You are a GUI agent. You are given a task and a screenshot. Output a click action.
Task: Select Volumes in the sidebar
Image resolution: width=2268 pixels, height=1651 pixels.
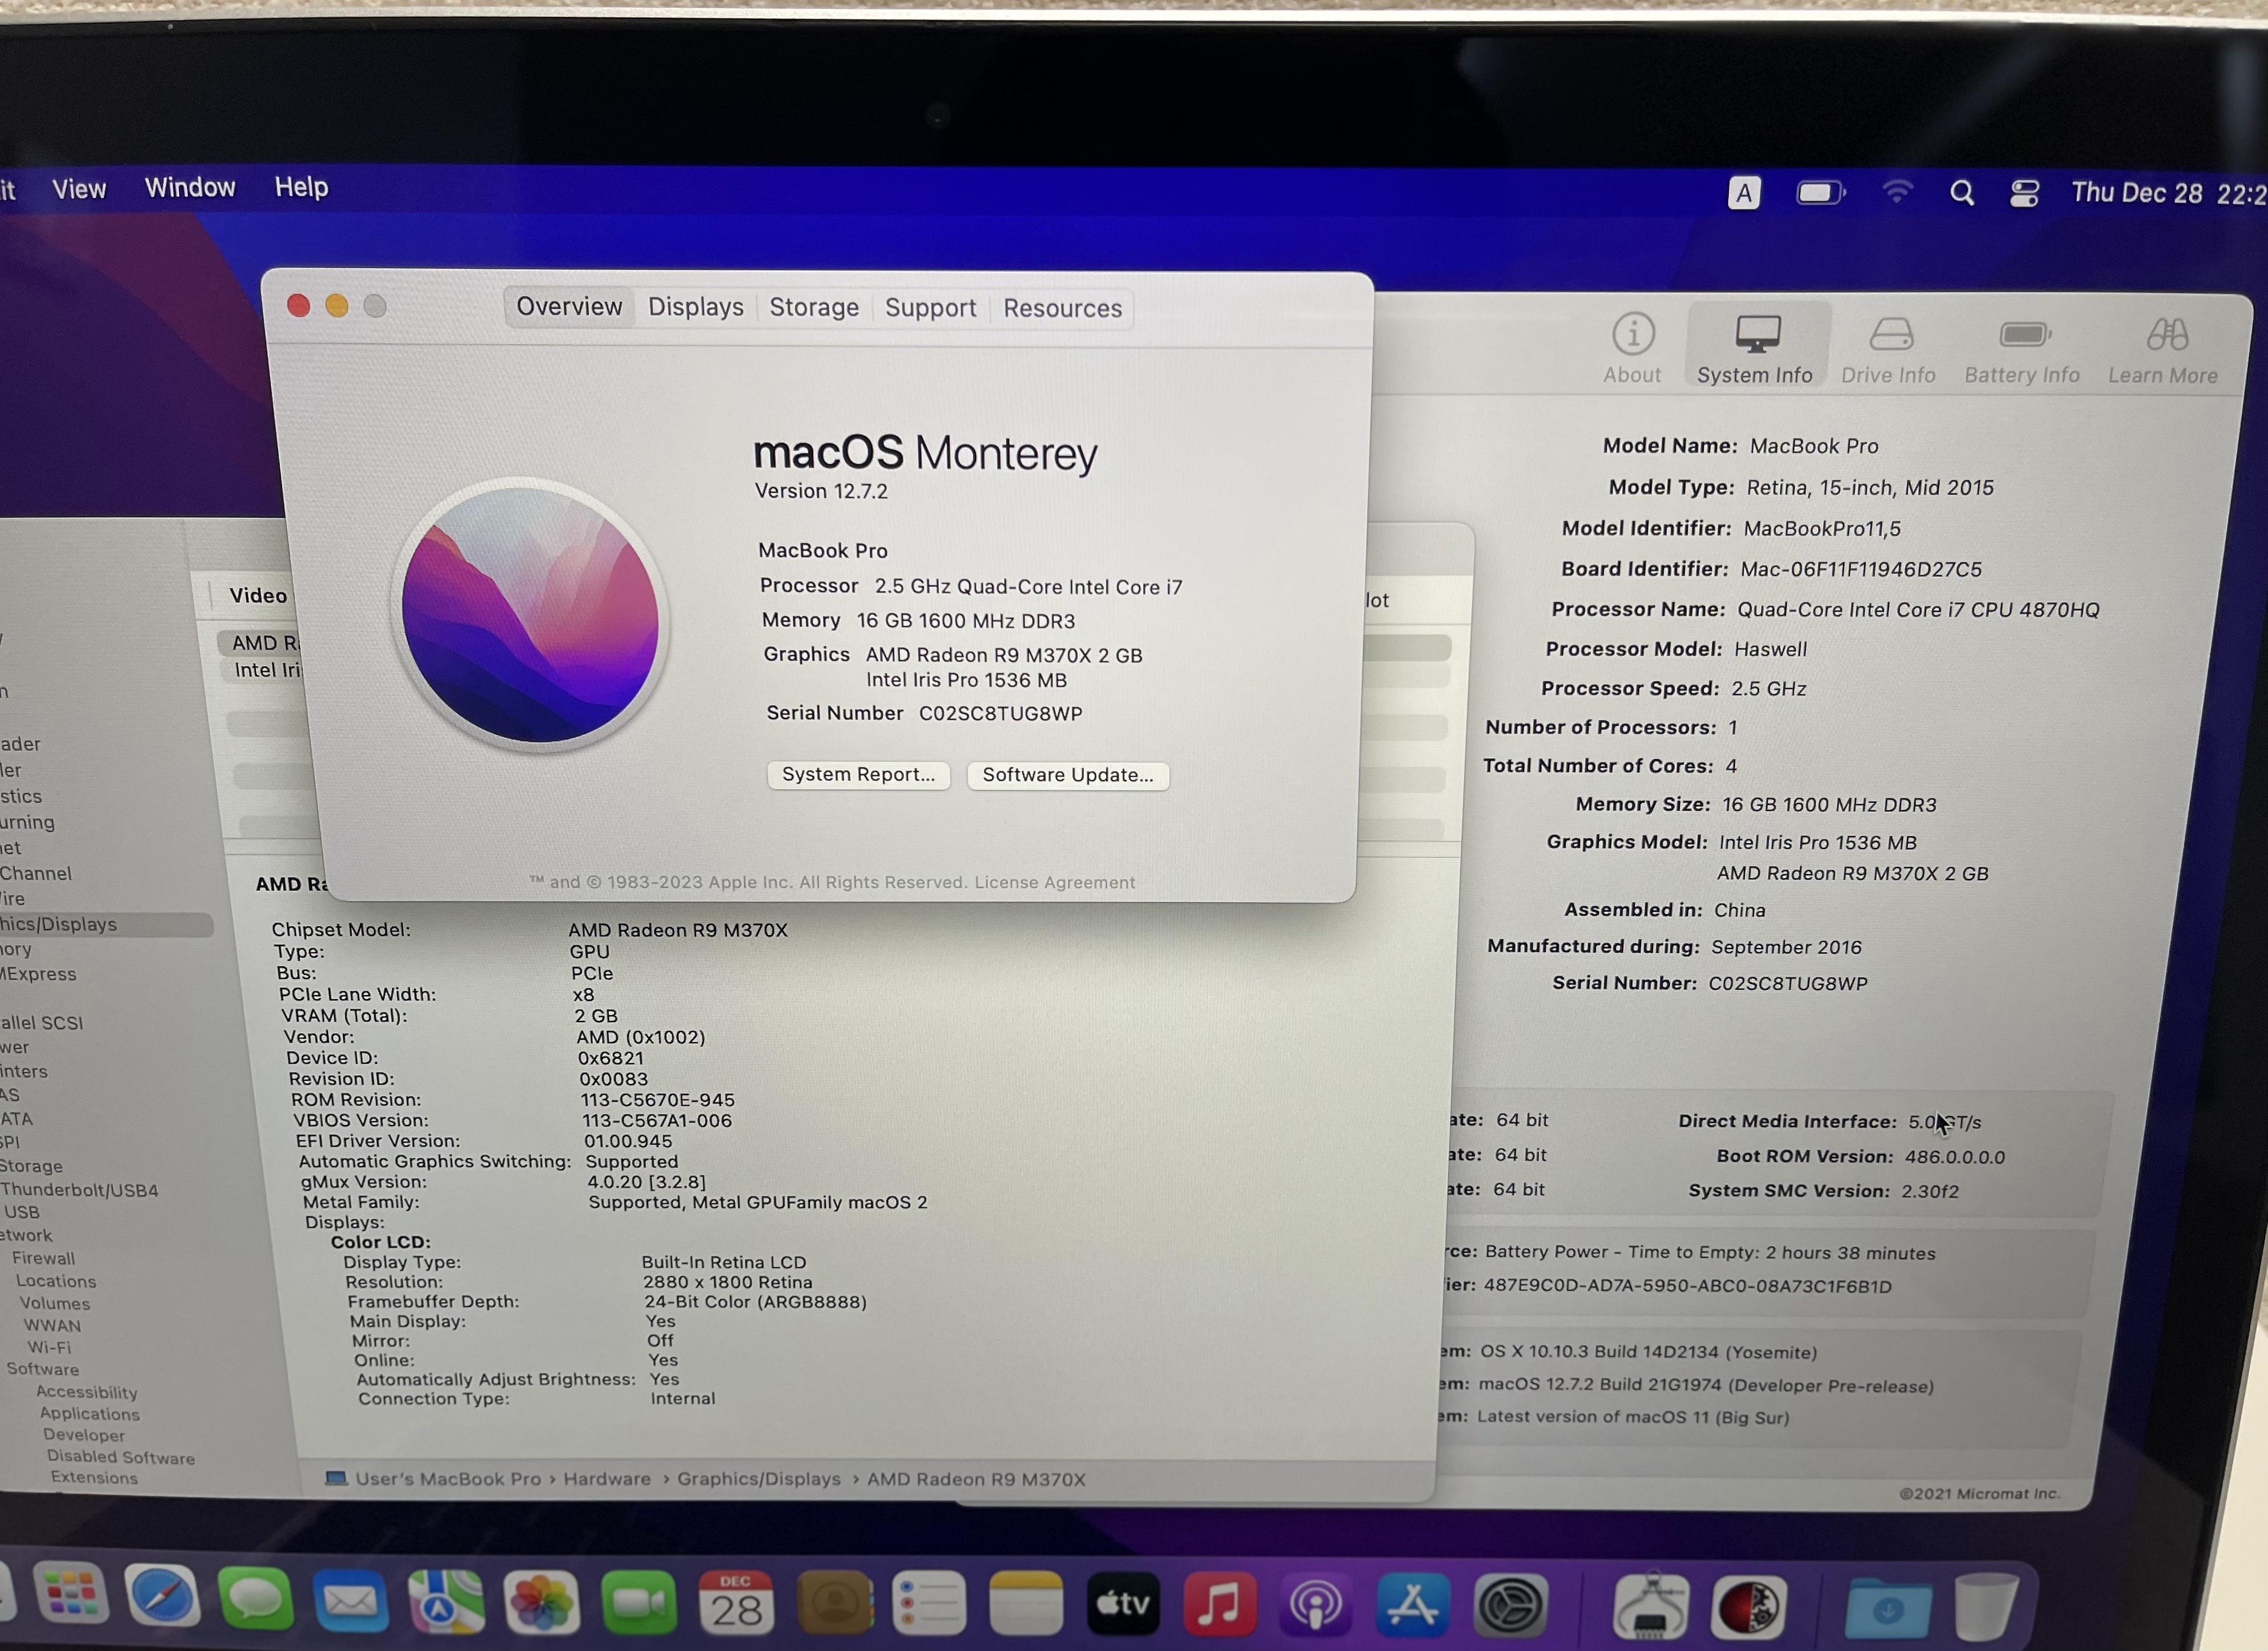pyautogui.click(x=55, y=1303)
